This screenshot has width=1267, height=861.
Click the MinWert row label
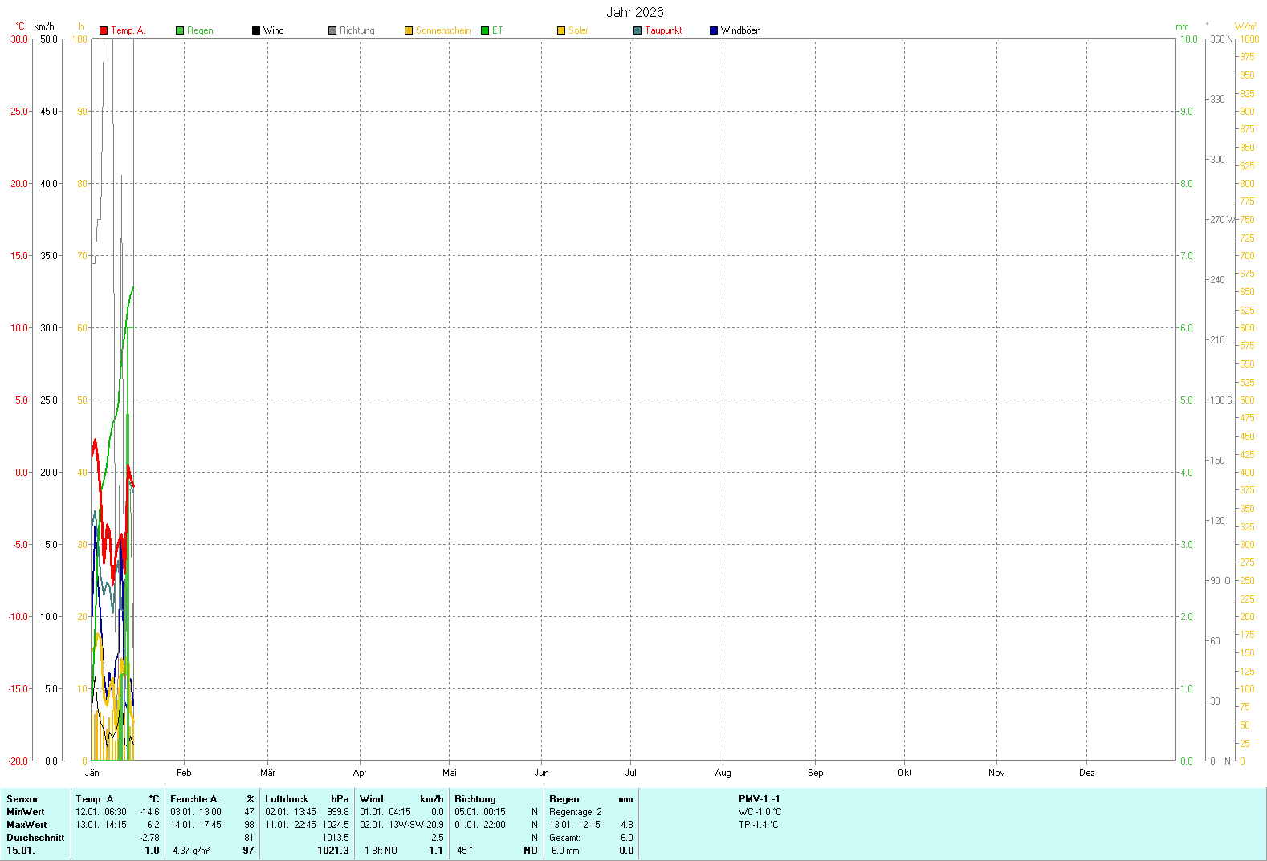[26, 812]
